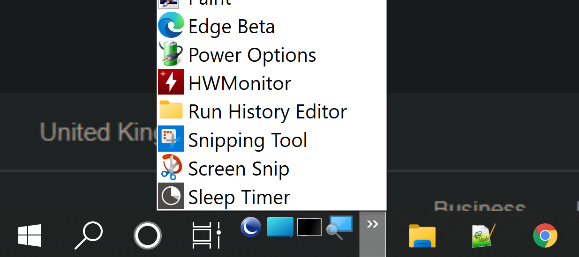Click the red HWMonitor lightning icon
The height and width of the screenshot is (257, 579).
[171, 82]
